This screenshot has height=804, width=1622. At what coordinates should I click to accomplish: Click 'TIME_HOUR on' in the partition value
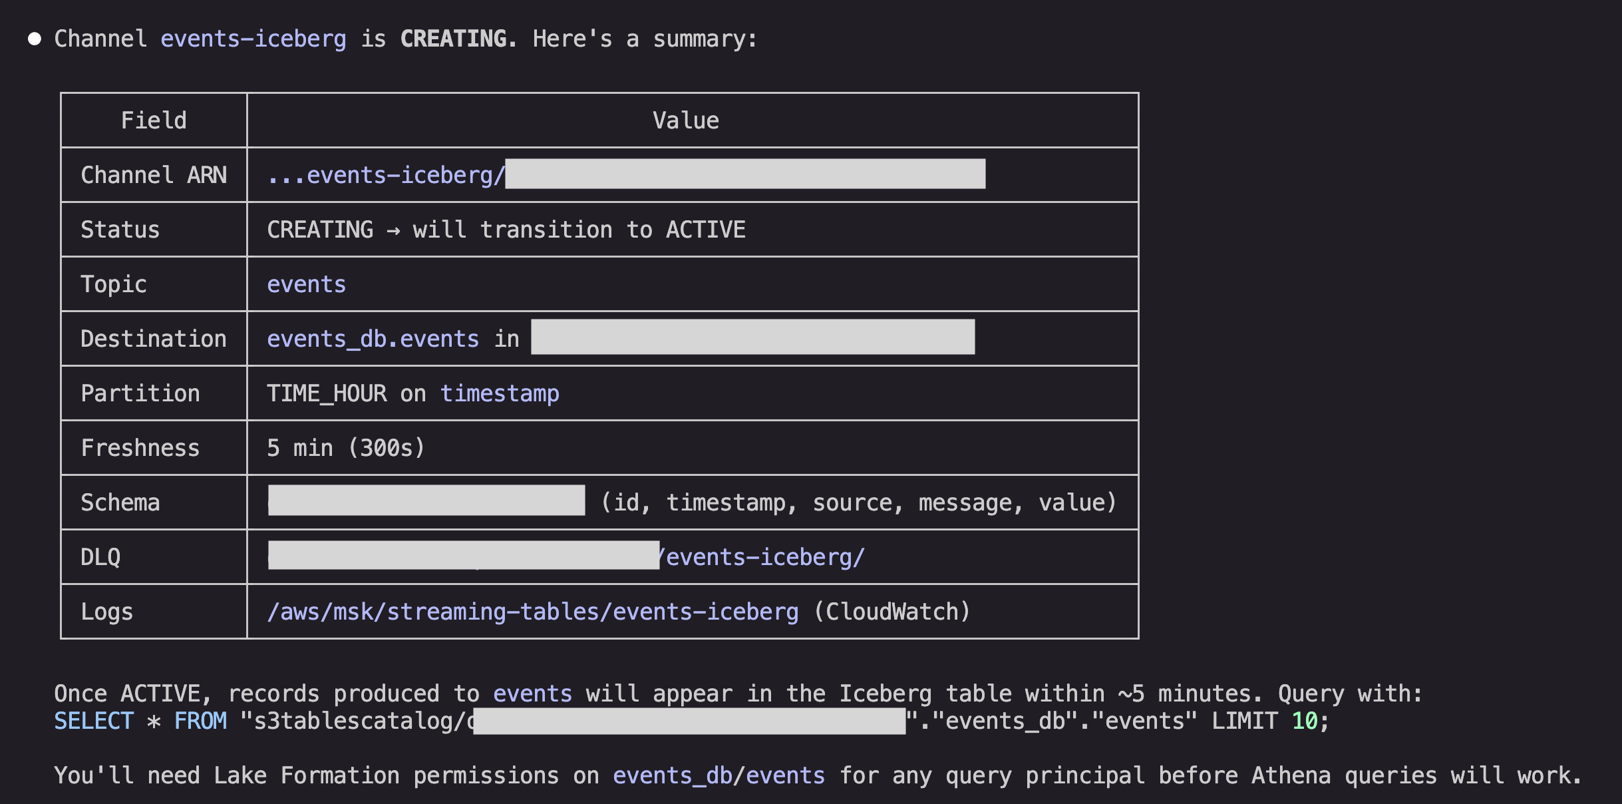click(x=347, y=393)
